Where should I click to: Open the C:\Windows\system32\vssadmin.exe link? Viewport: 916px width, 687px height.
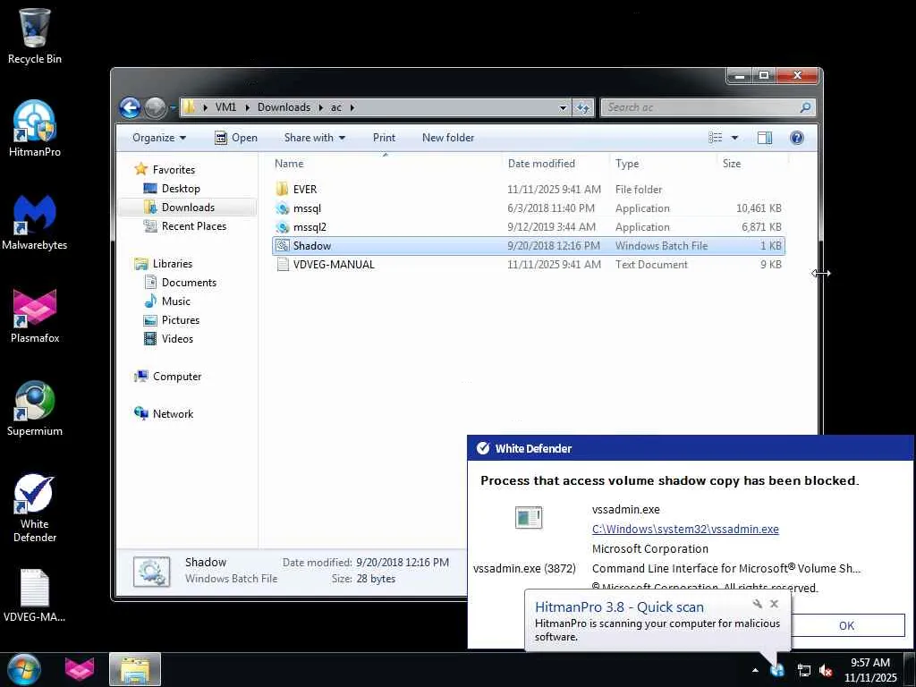click(685, 530)
